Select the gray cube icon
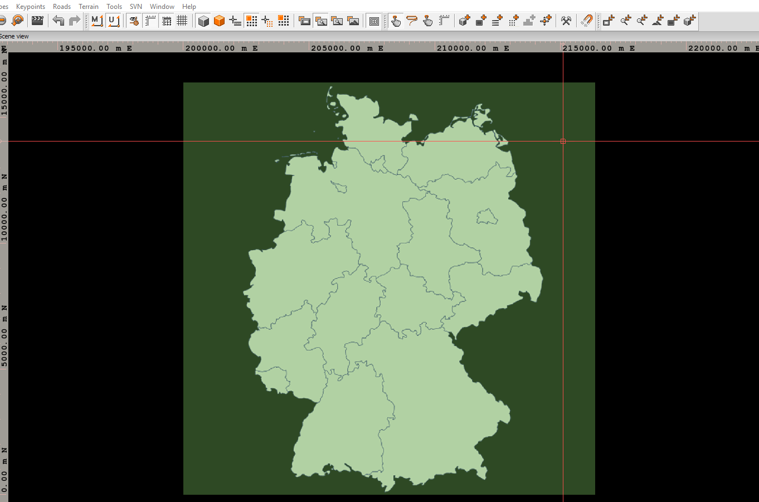Screen dimensions: 759x502 tap(203, 21)
